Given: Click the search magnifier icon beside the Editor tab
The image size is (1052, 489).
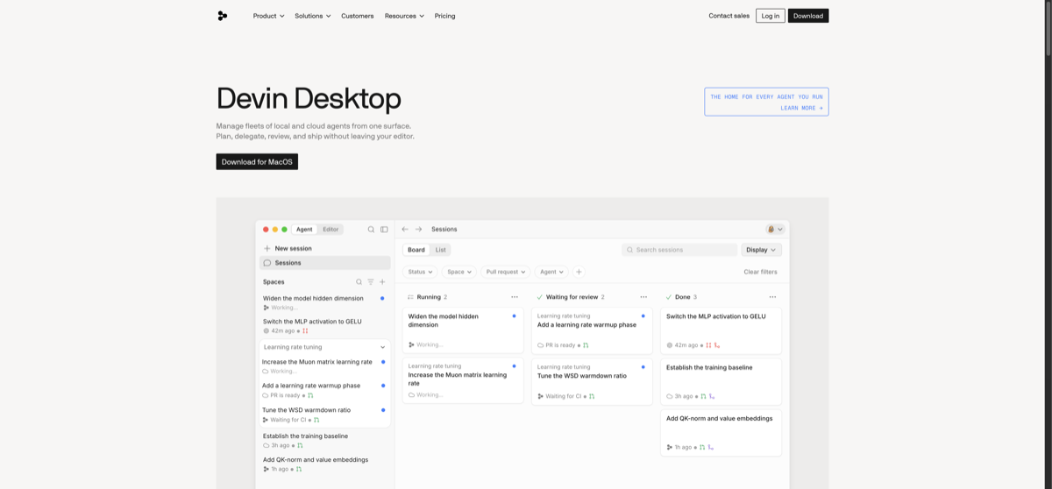Looking at the screenshot, I should (x=371, y=230).
